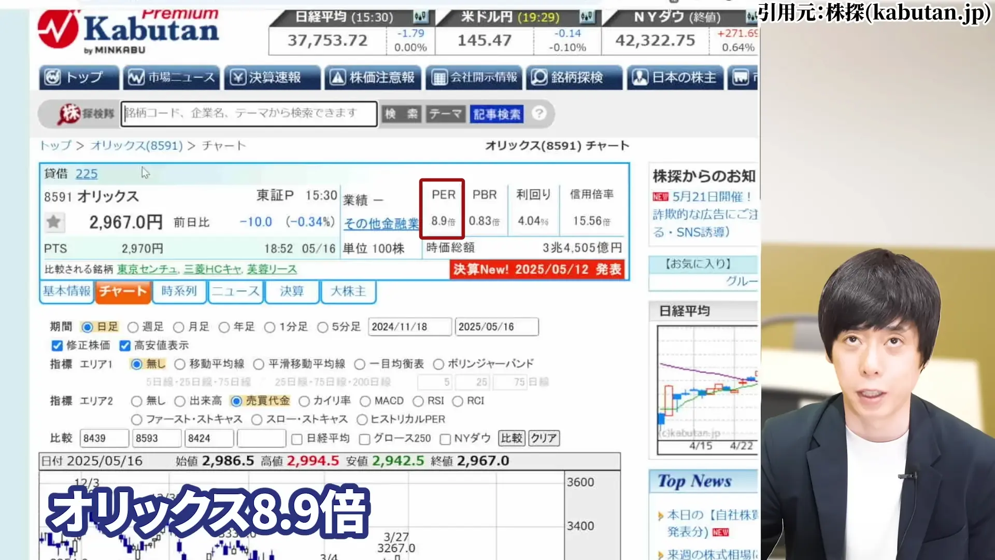The height and width of the screenshot is (560, 995).
Task: Open the 株価注意報 navigation item
Action: click(x=373, y=78)
